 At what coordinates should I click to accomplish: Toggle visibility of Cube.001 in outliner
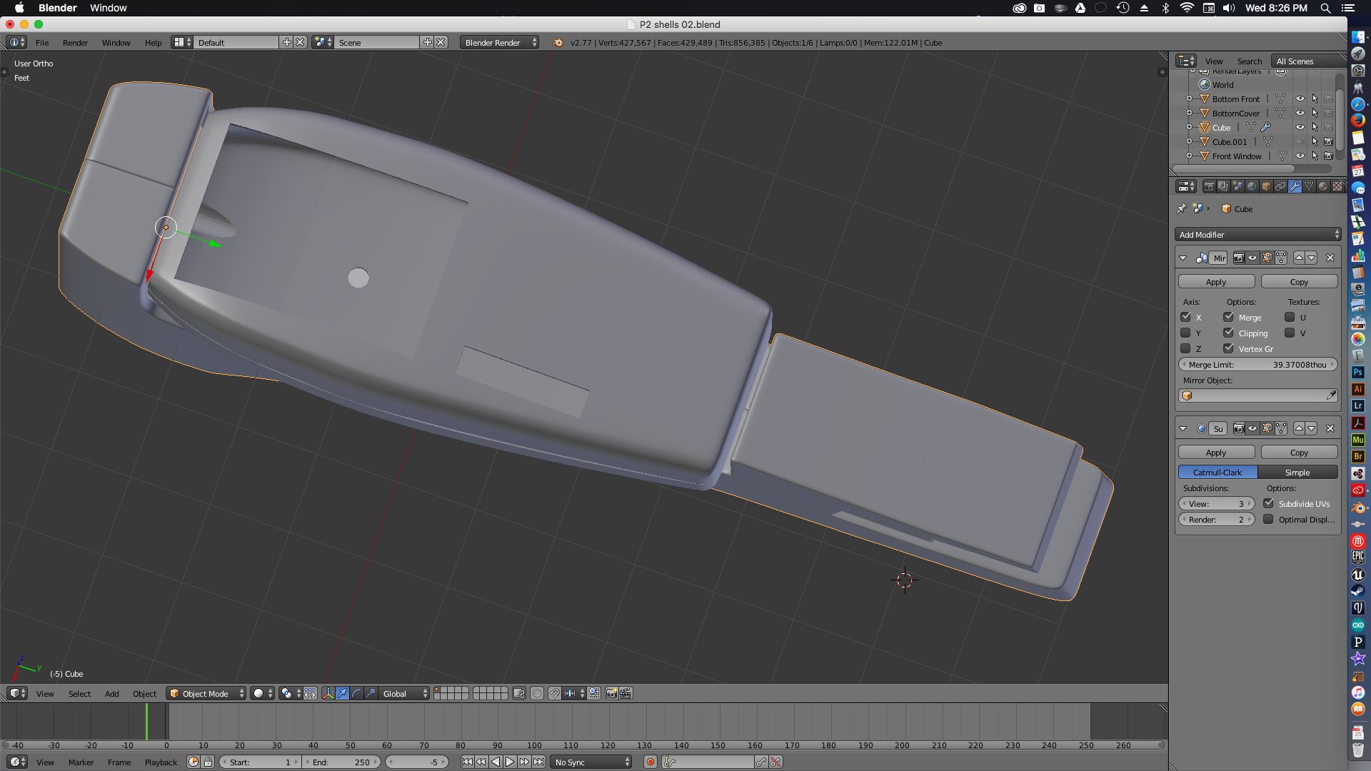1300,141
